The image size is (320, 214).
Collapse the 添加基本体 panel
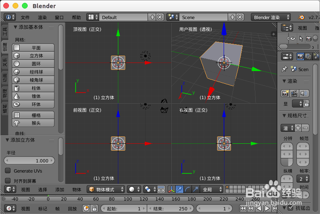[x=15, y=27]
